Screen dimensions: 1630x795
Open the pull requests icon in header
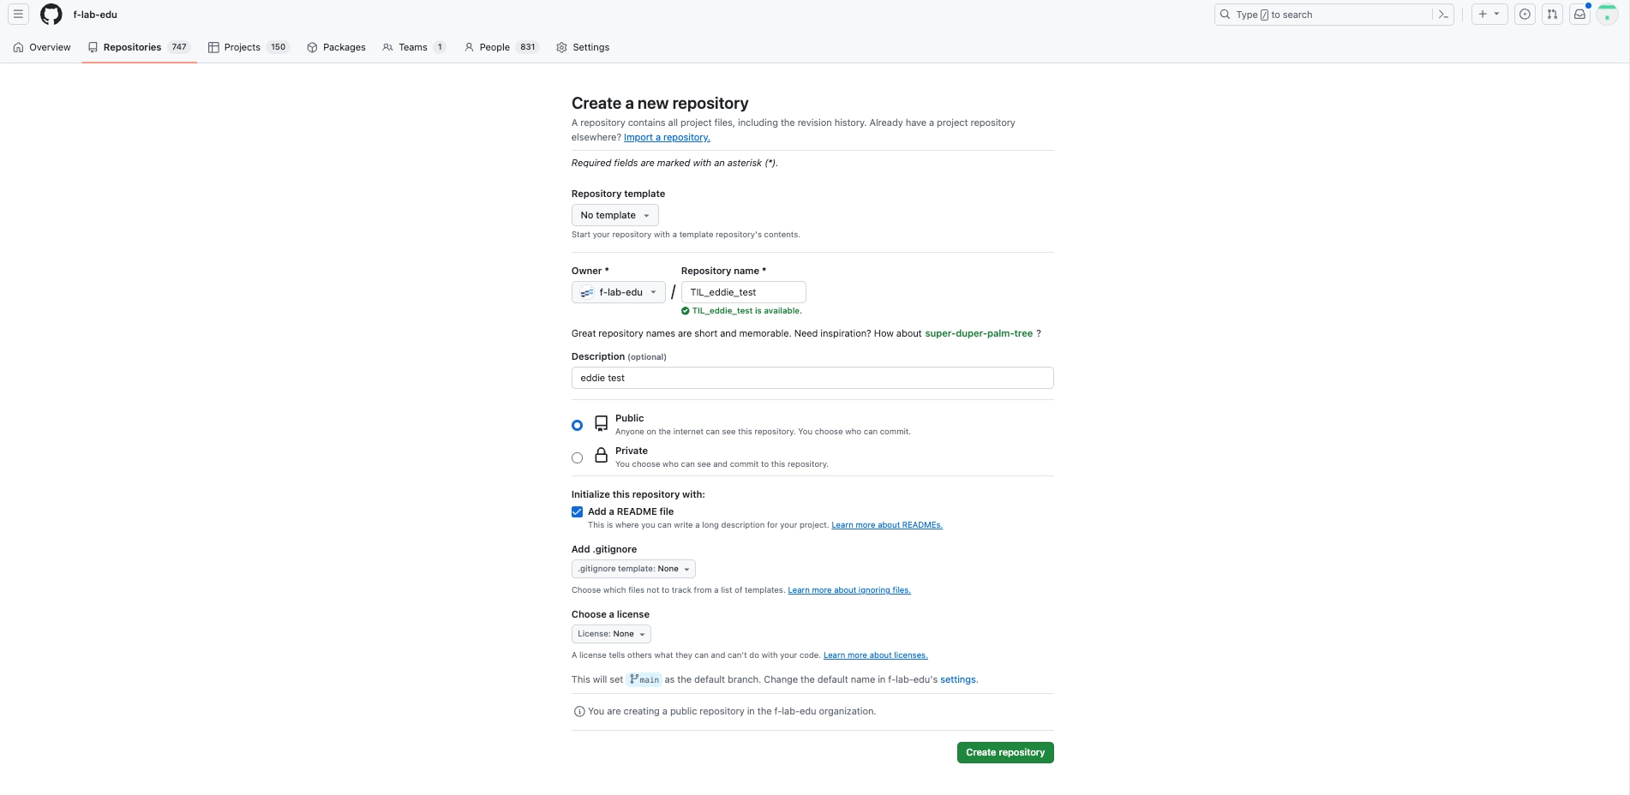point(1552,15)
